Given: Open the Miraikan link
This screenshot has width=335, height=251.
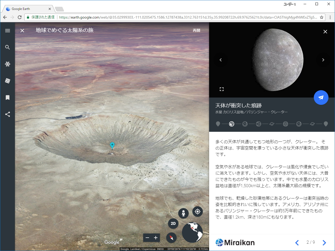Looking at the screenshot, I should point(235,242).
